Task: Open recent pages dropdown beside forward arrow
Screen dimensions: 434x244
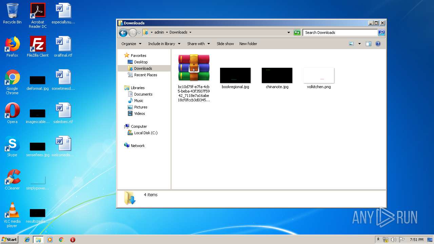Action: (x=139, y=33)
